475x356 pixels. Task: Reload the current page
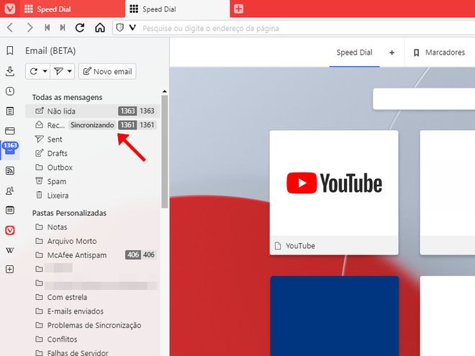80,28
